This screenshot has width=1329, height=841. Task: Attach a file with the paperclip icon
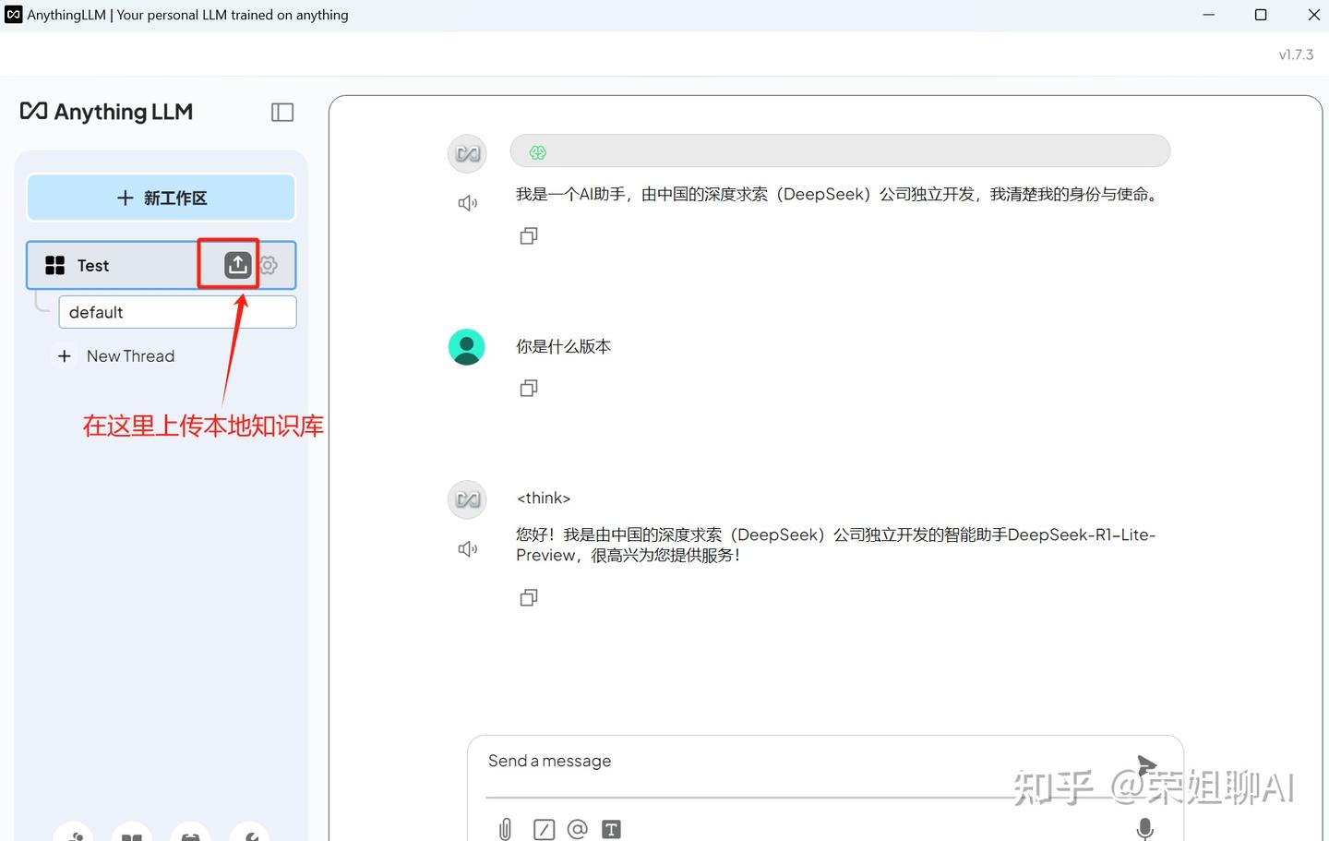pyautogui.click(x=505, y=829)
